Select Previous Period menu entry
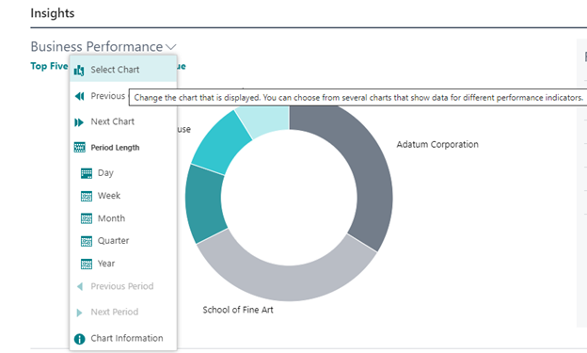Screen dimensions: 587x353 [x=123, y=286]
